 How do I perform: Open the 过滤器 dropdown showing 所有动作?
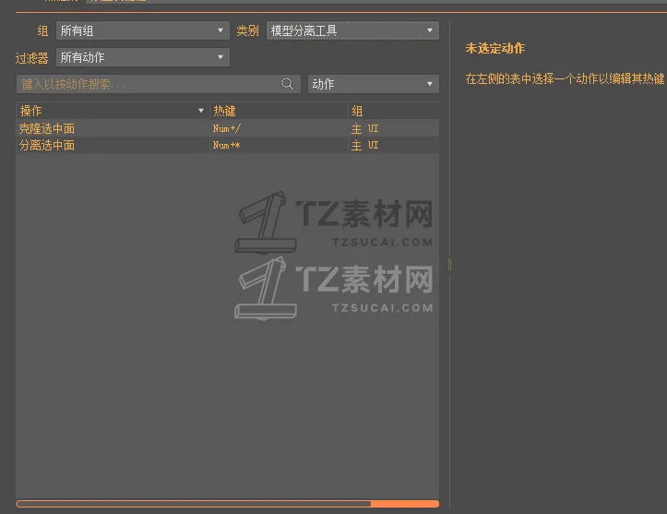pos(142,57)
